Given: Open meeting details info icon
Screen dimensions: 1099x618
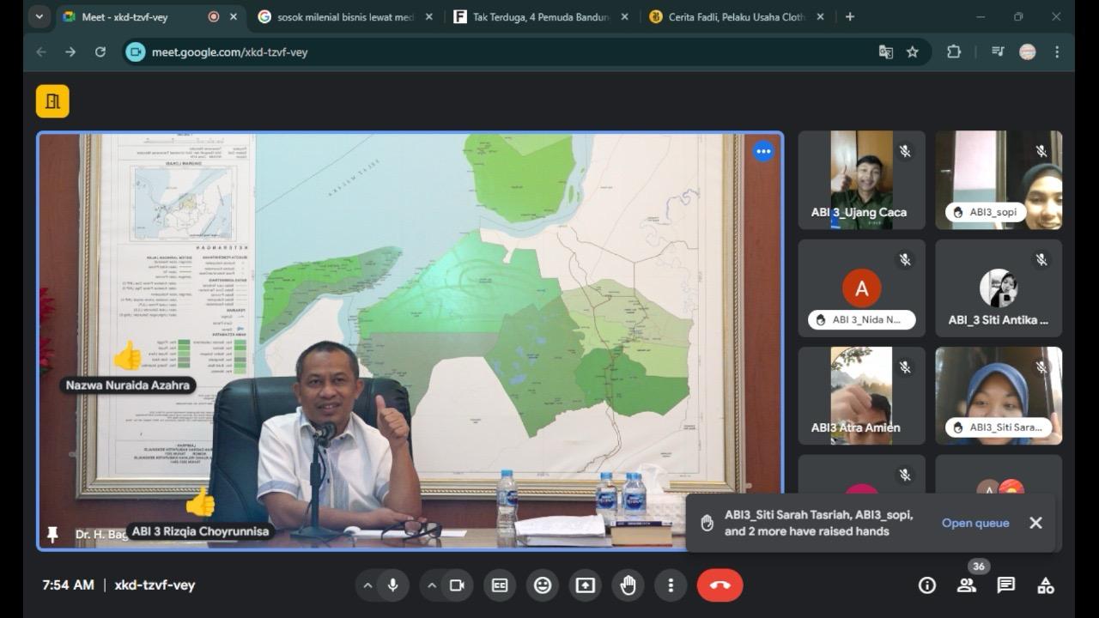Looking at the screenshot, I should point(927,585).
